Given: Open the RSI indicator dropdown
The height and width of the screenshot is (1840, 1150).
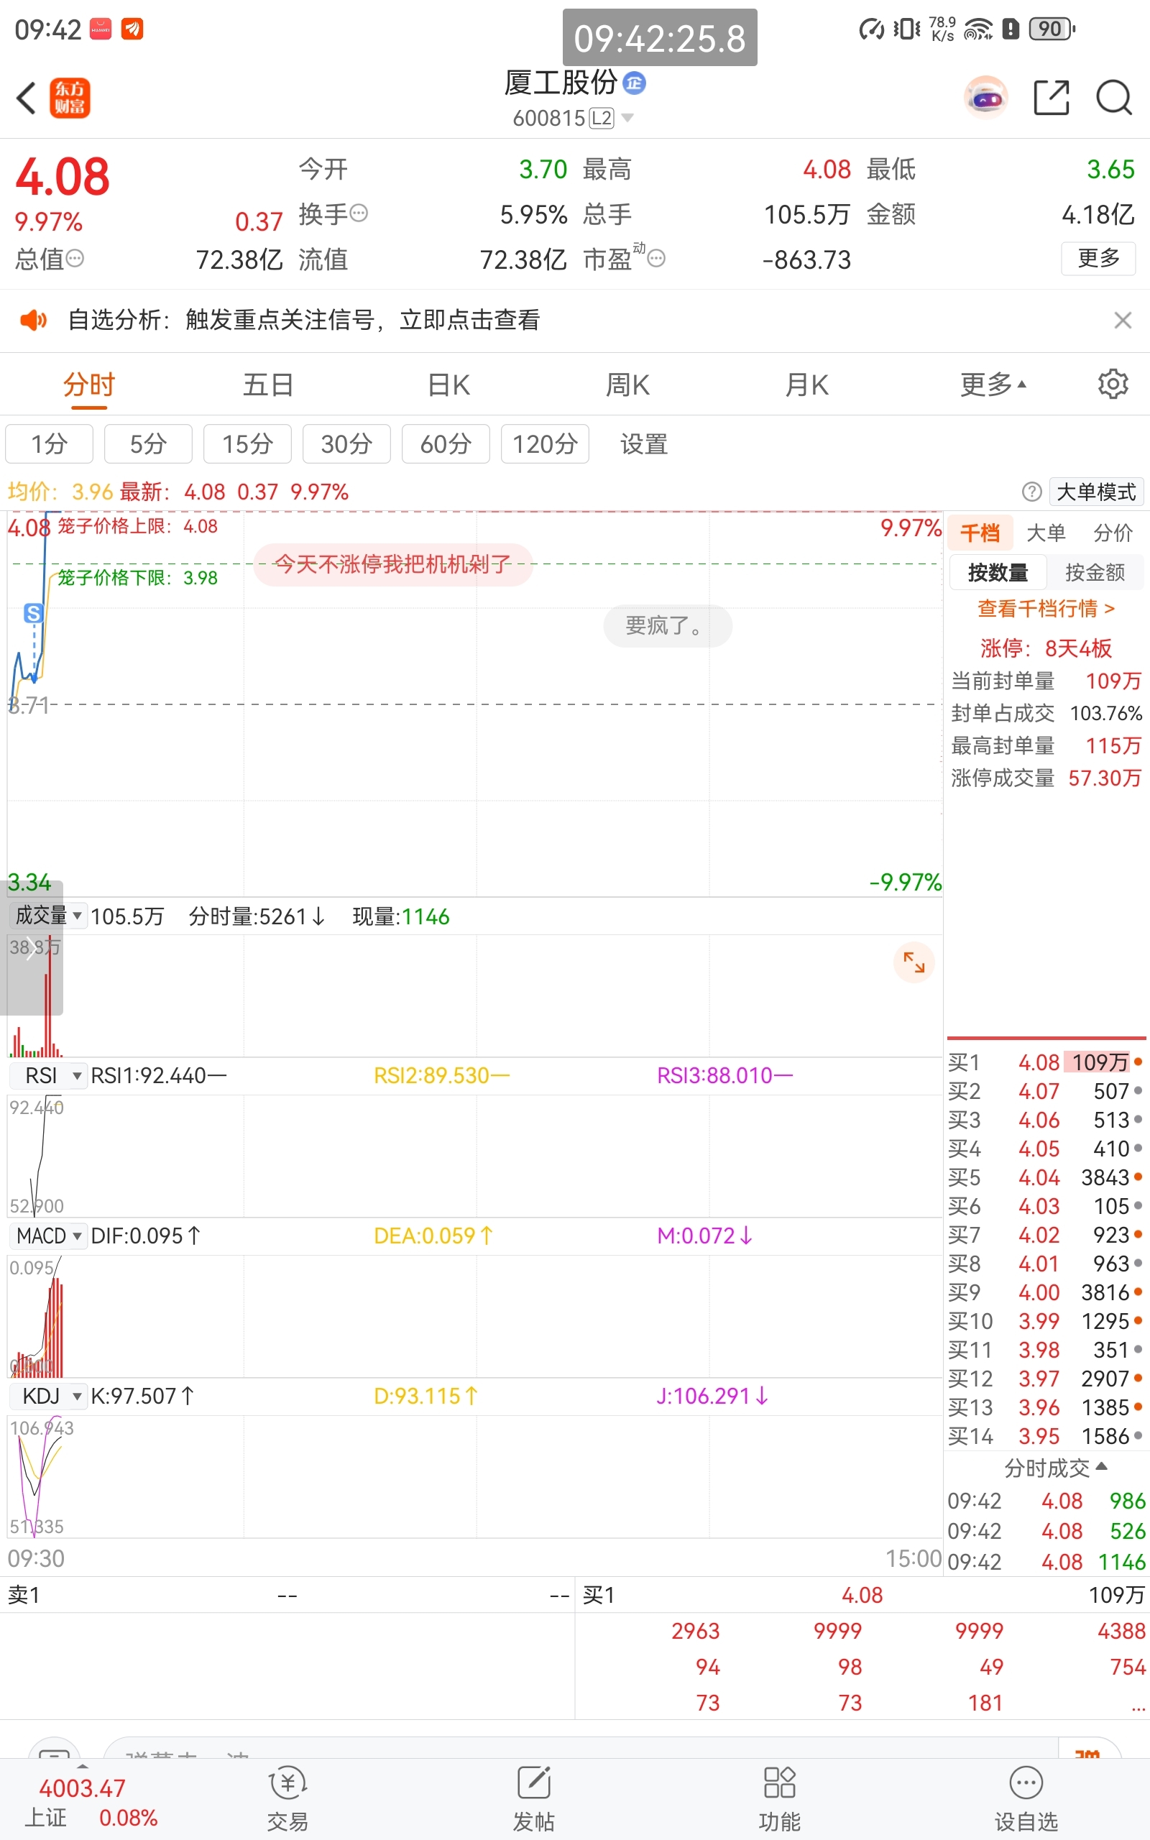Looking at the screenshot, I should click(x=48, y=1075).
